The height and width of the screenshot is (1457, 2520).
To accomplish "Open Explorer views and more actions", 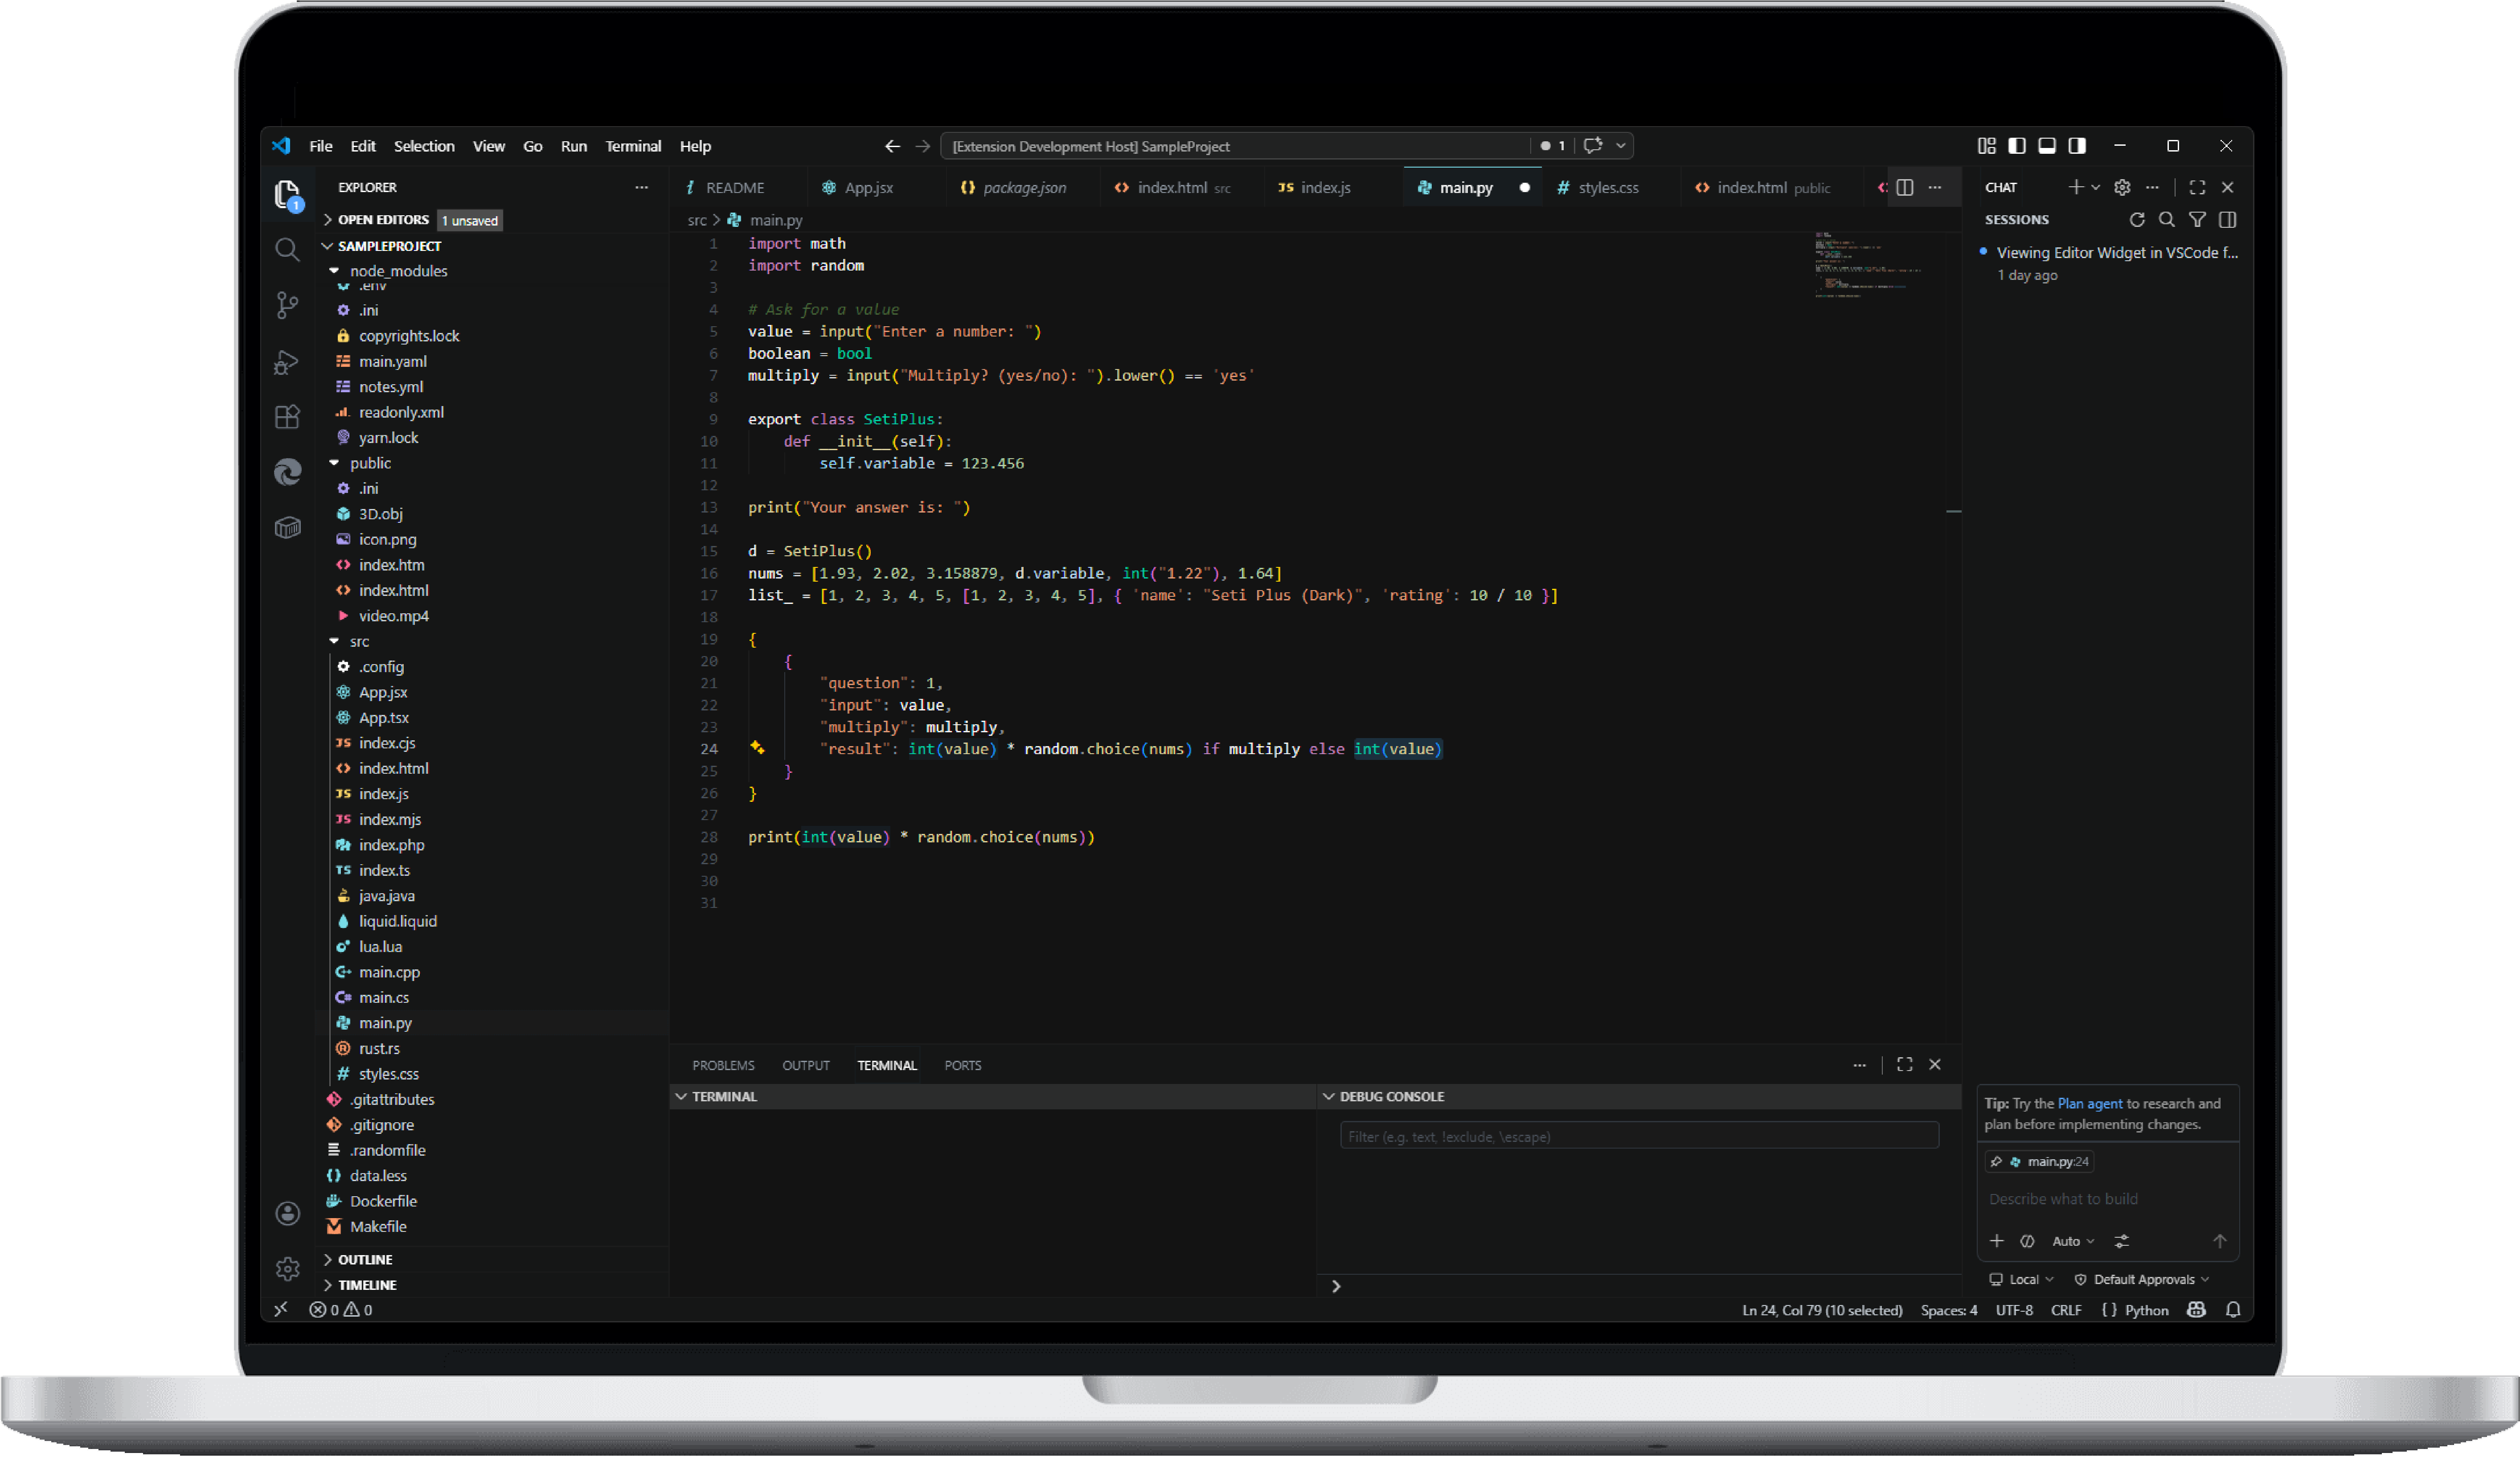I will pyautogui.click(x=641, y=187).
